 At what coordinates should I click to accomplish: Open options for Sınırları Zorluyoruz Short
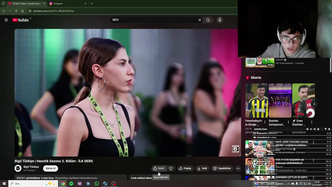(x=288, y=122)
